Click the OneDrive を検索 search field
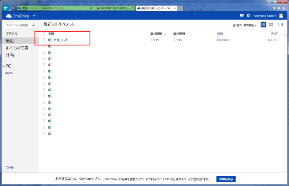The image size is (289, 186). [18, 25]
